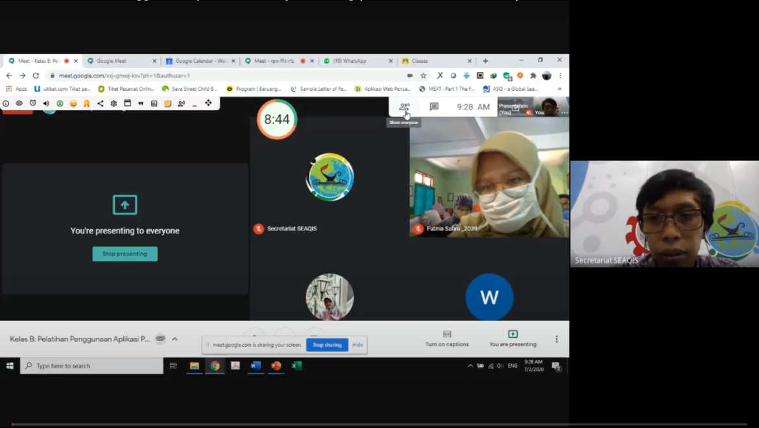Image resolution: width=759 pixels, height=428 pixels.
Task: Click the 8:44 countdown timer ring
Action: [x=277, y=119]
